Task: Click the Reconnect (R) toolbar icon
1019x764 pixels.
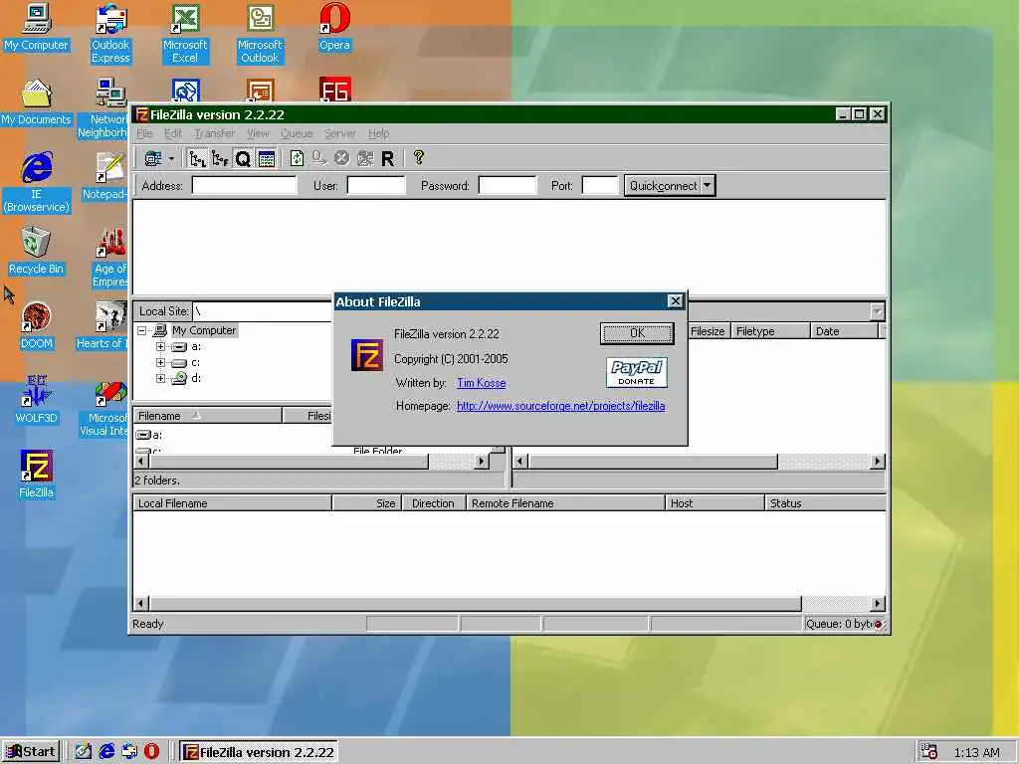Action: point(387,158)
